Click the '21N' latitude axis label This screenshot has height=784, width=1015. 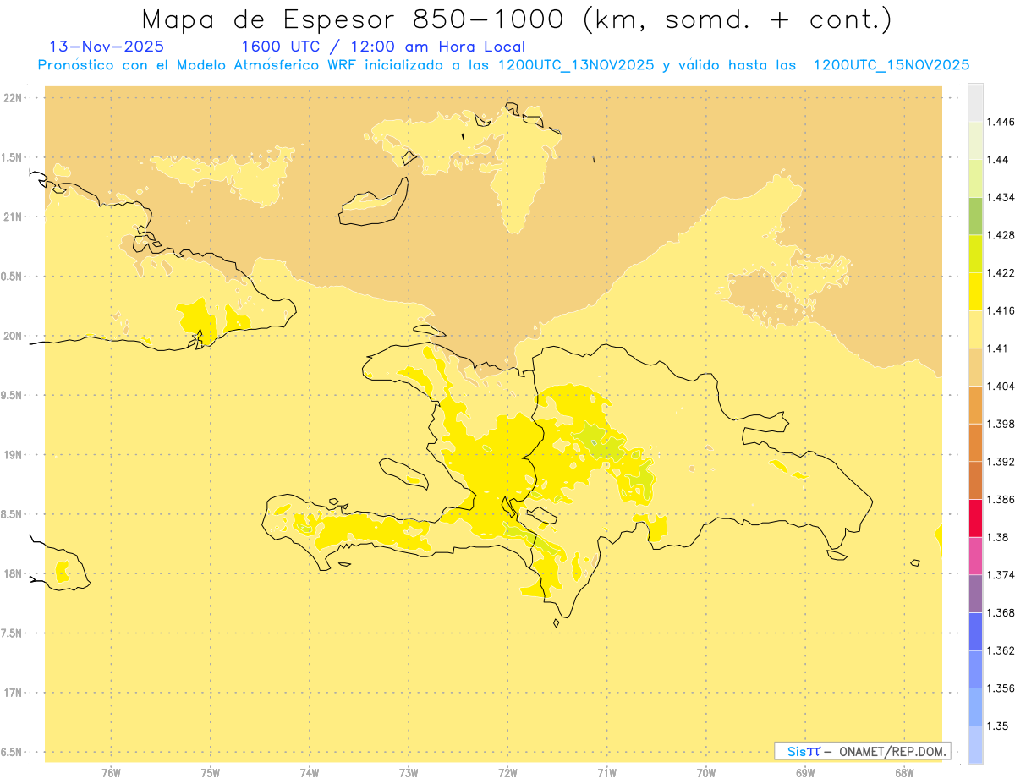click(13, 217)
